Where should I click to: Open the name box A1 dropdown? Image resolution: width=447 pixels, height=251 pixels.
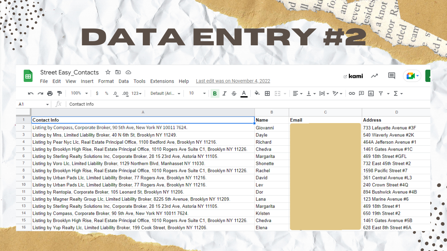click(x=47, y=104)
